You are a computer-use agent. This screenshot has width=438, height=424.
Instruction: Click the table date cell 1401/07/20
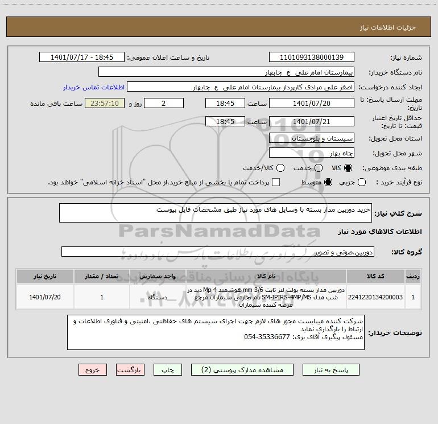coord(45,297)
